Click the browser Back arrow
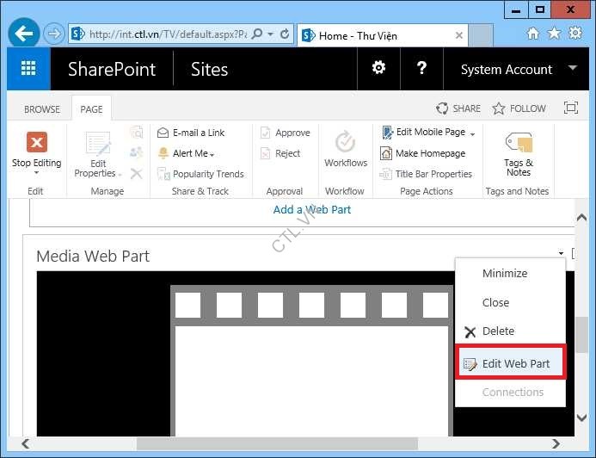 pyautogui.click(x=24, y=34)
